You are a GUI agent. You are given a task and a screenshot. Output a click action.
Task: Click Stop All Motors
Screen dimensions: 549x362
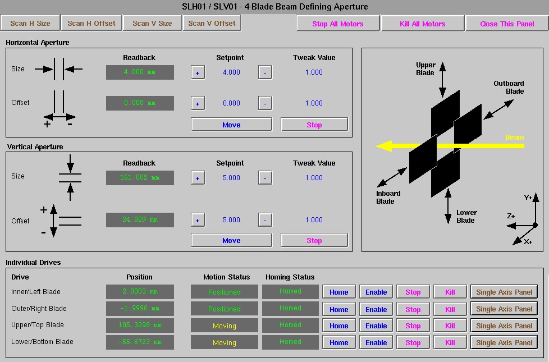coord(338,24)
